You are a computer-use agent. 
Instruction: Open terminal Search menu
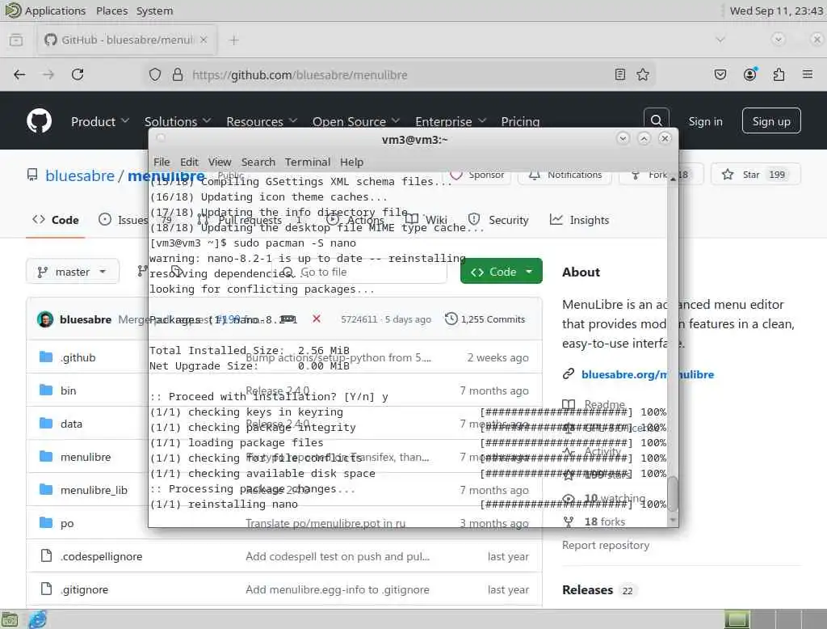tap(258, 162)
